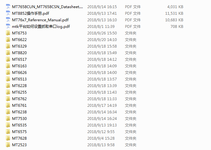This screenshot has height=150, width=211.
Task: Select the MT6513 folder icon
Action: [8, 79]
